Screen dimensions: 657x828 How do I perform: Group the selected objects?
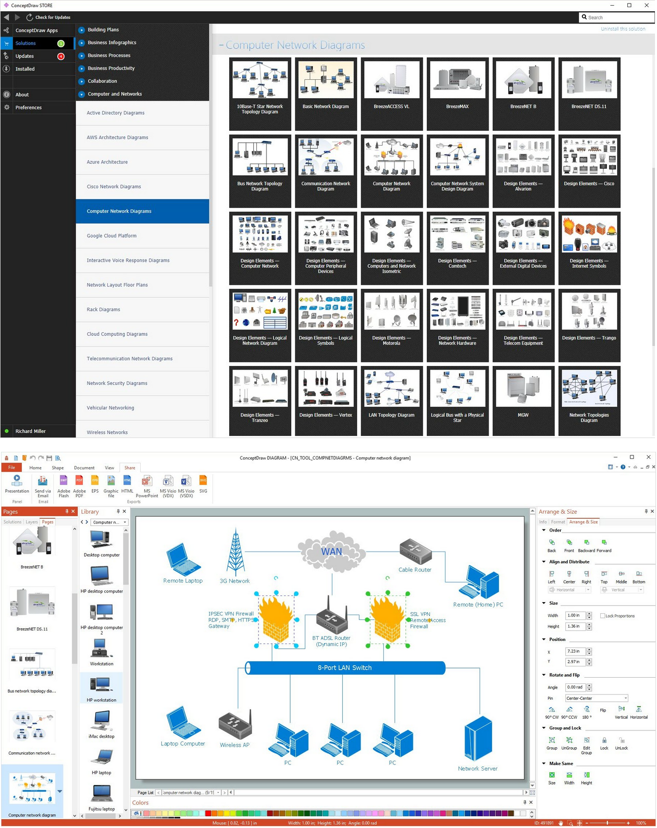(x=552, y=744)
